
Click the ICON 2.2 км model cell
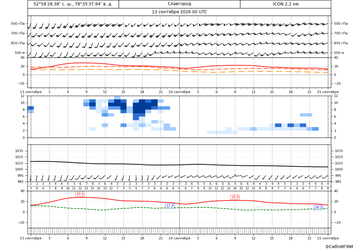click(285, 4)
